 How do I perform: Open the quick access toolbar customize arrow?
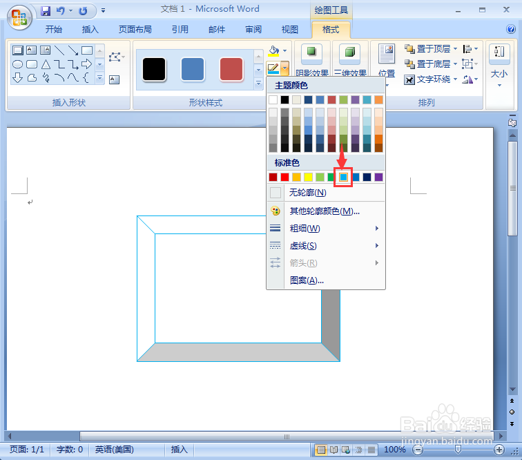click(103, 10)
